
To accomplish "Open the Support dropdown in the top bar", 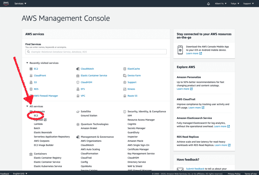I will click(x=248, y=4).
